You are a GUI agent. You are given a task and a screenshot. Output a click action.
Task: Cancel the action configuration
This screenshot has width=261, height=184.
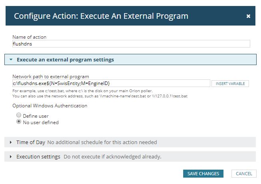244,174
